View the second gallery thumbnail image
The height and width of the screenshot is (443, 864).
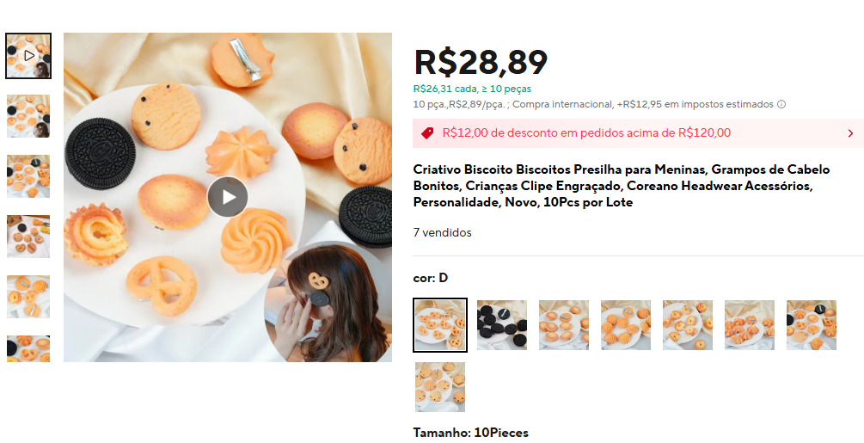28,116
